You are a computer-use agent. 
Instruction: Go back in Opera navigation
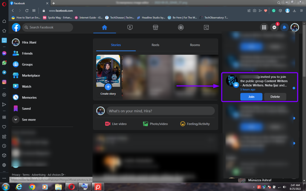point(13,10)
